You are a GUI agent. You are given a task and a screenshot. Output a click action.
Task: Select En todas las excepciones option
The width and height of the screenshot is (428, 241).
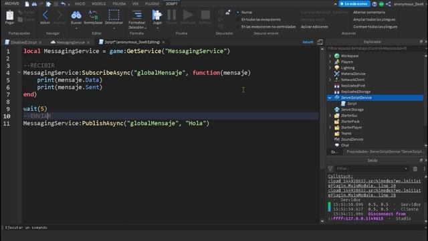(x=238, y=19)
